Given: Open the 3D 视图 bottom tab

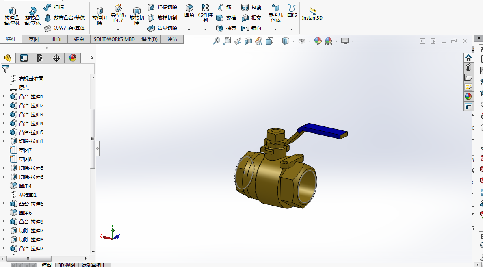Looking at the screenshot, I should 67,265.
